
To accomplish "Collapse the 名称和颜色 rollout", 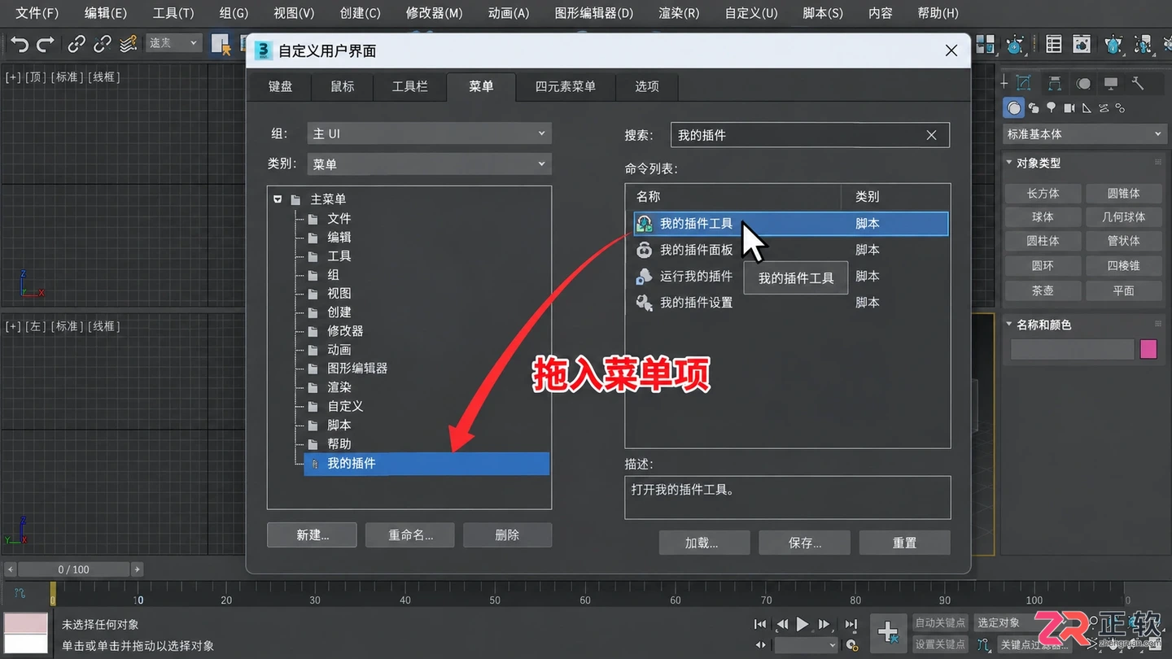I will (1009, 325).
